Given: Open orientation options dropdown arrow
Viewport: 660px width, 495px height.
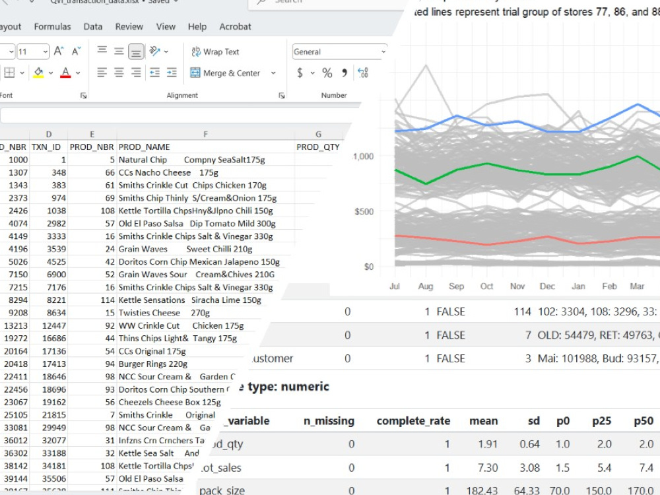Looking at the screenshot, I should point(166,51).
